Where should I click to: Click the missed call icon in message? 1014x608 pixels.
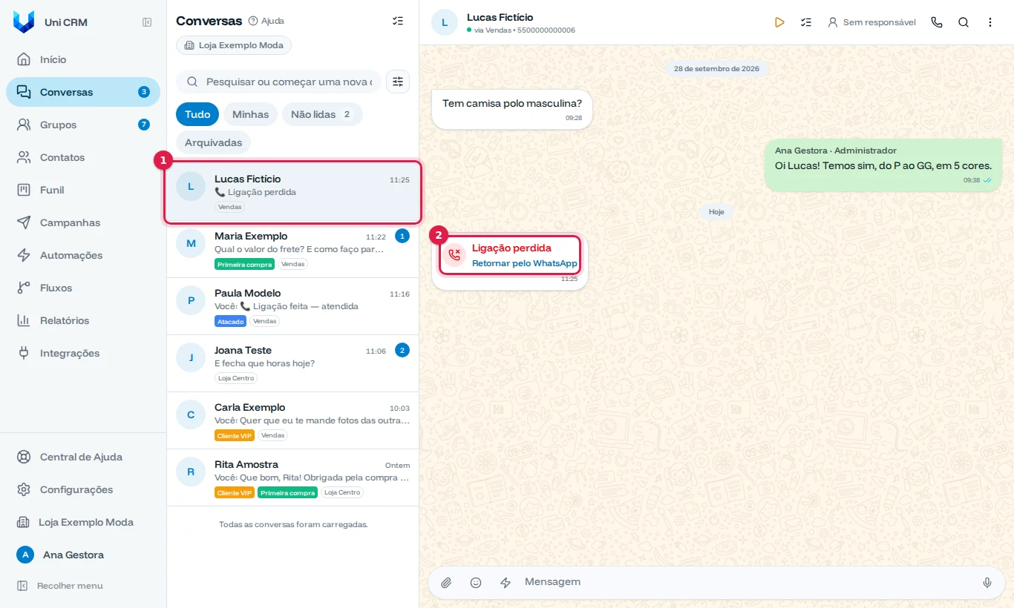455,255
